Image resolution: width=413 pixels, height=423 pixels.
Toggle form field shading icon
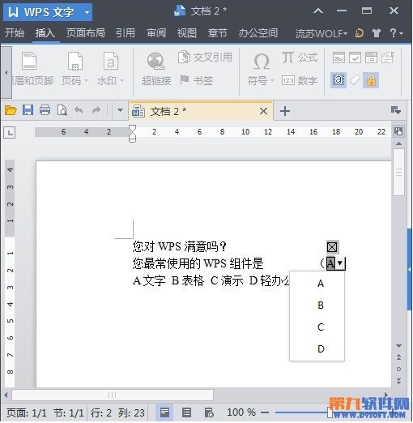(338, 80)
